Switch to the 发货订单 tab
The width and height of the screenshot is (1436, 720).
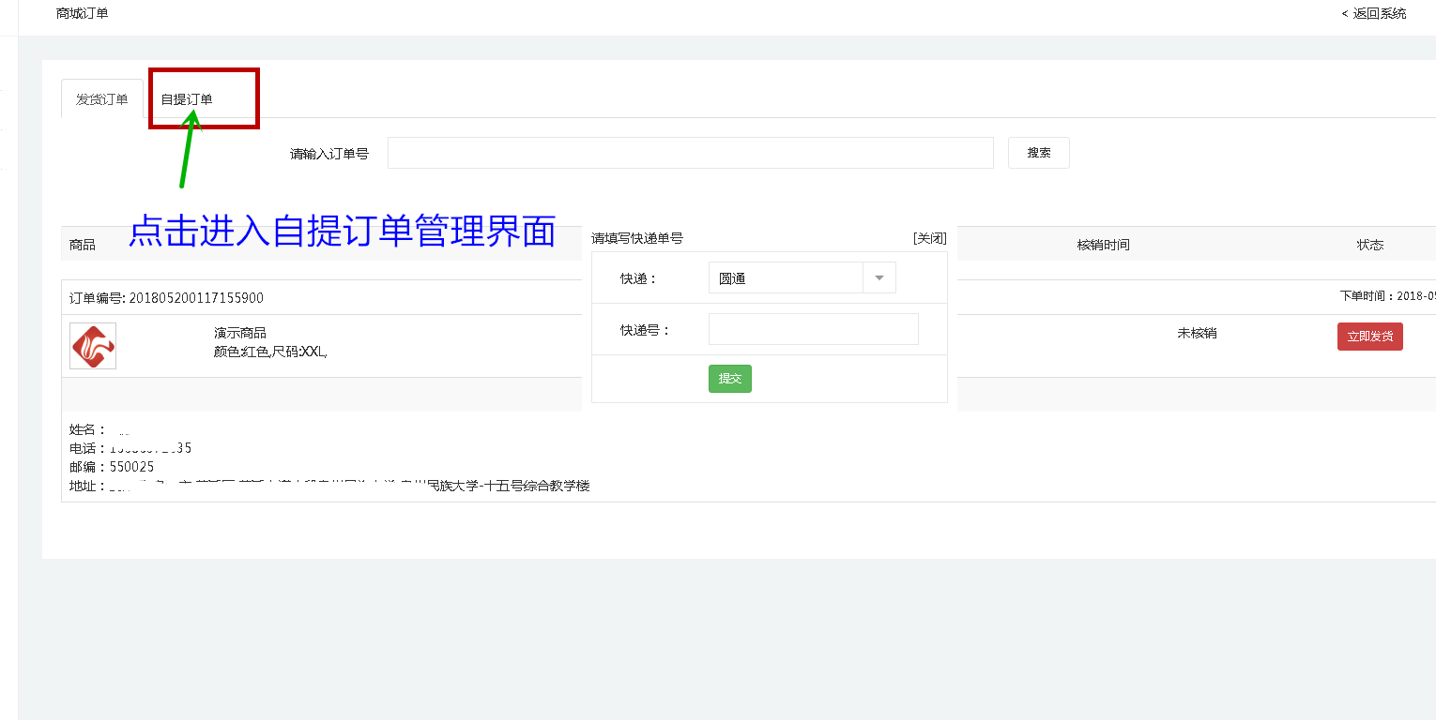pos(101,99)
